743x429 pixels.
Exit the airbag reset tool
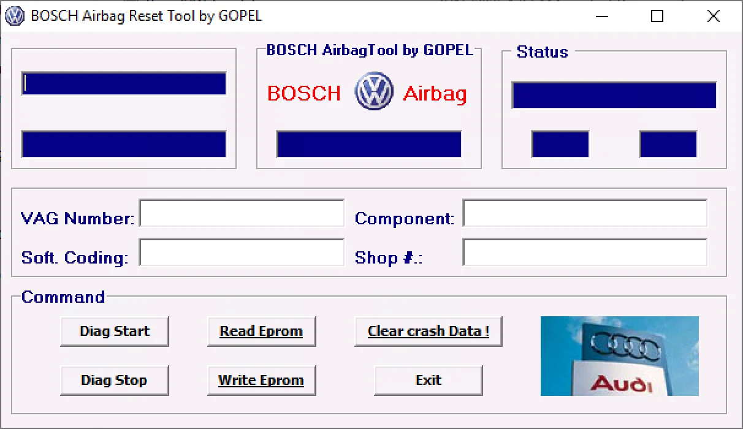(x=429, y=380)
